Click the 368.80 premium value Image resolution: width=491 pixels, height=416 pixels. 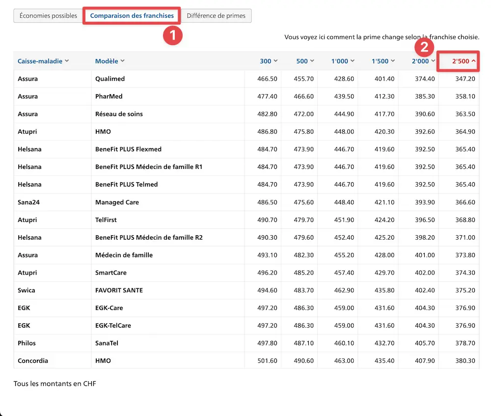(465, 220)
